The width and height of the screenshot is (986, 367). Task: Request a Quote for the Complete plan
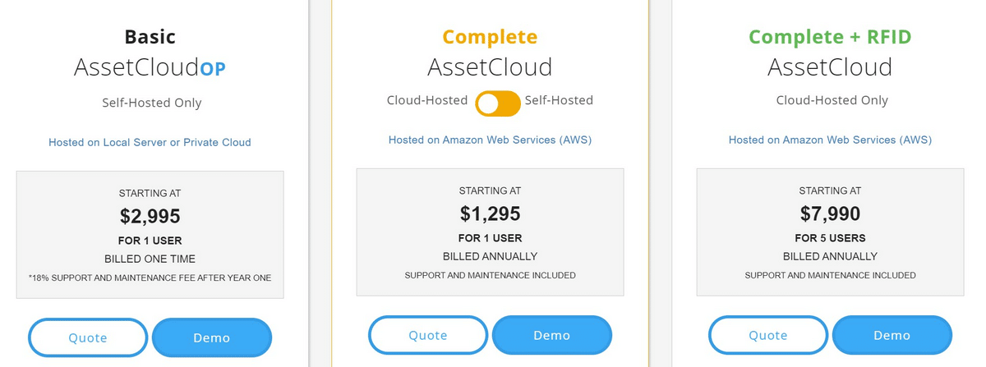[x=428, y=335]
